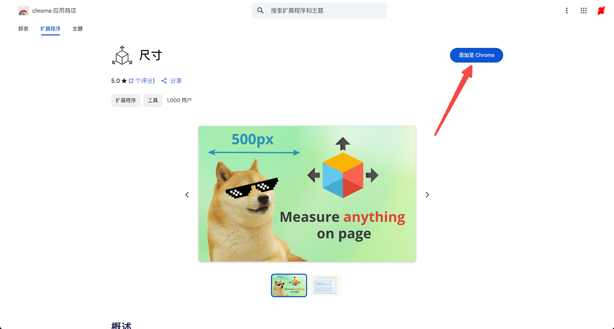Image resolution: width=614 pixels, height=329 pixels.
Task: Open the 2 个评分 ratings link
Action: pos(142,81)
